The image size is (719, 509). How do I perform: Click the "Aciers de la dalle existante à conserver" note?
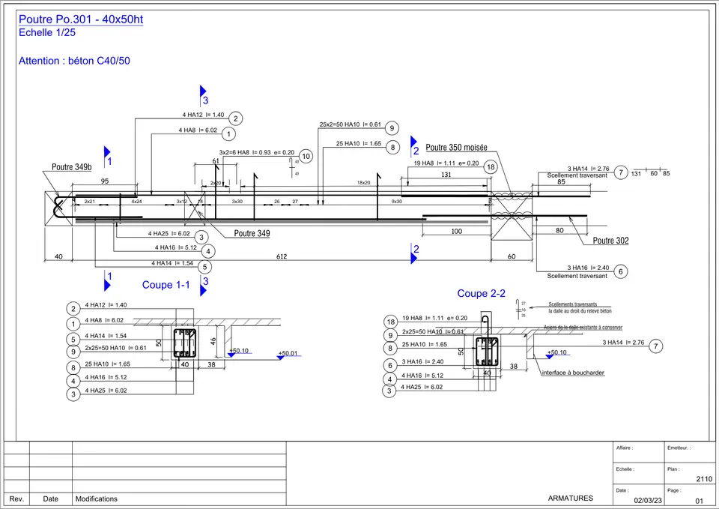pos(583,328)
